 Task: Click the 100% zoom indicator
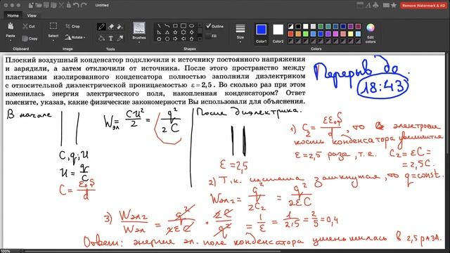coord(6,251)
